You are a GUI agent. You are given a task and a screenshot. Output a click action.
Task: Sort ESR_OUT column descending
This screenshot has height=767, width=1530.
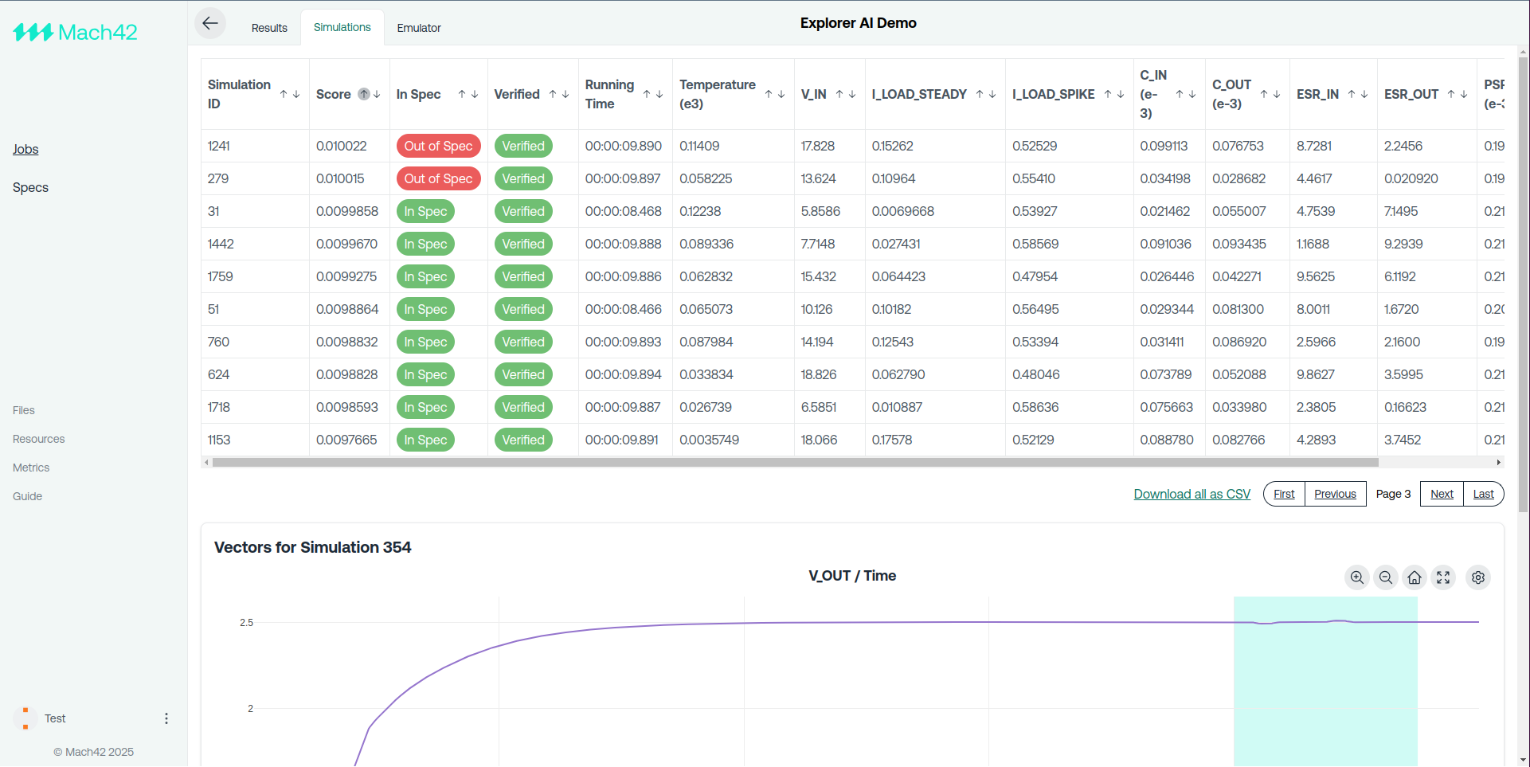point(1464,94)
